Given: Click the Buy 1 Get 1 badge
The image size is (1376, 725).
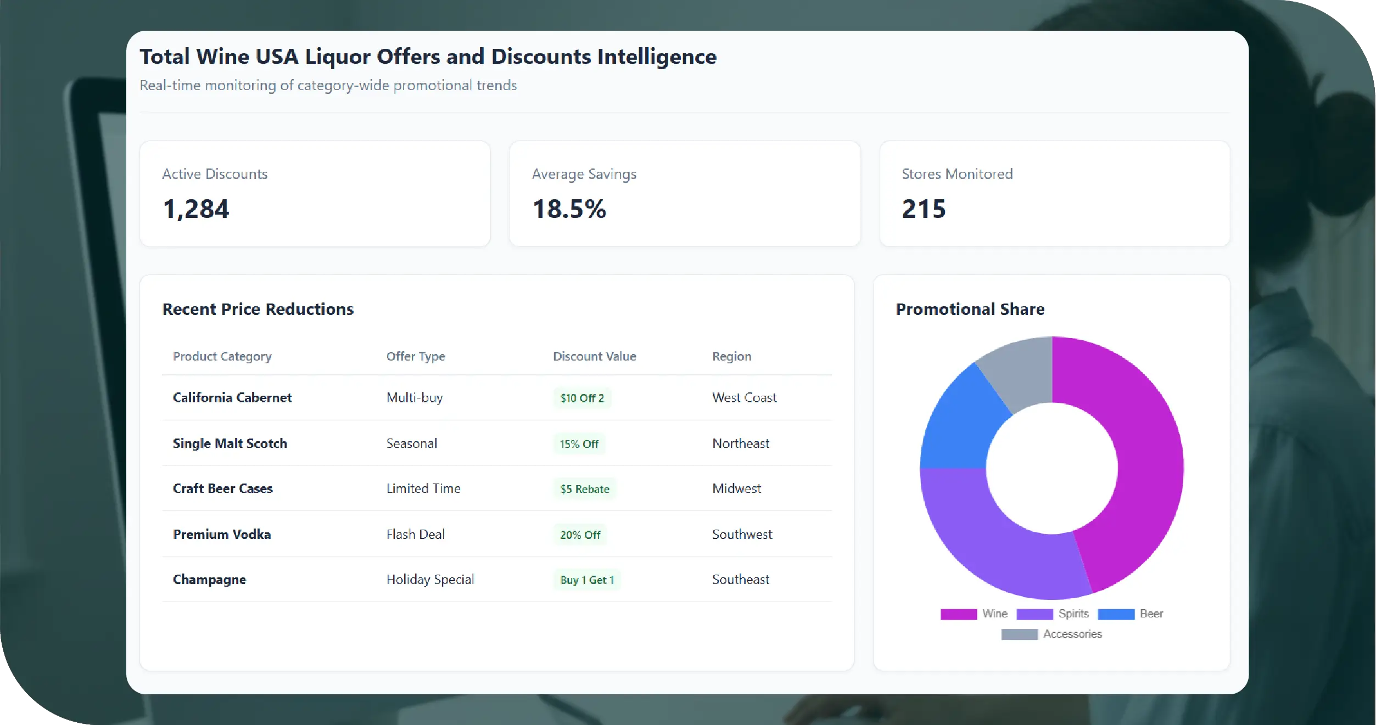Looking at the screenshot, I should (587, 580).
